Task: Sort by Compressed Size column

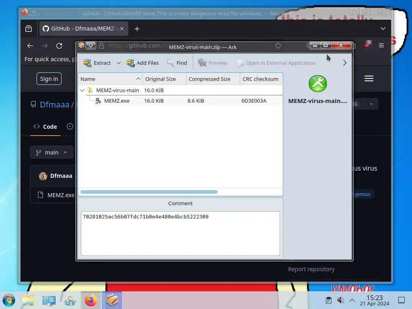Action: [213, 79]
